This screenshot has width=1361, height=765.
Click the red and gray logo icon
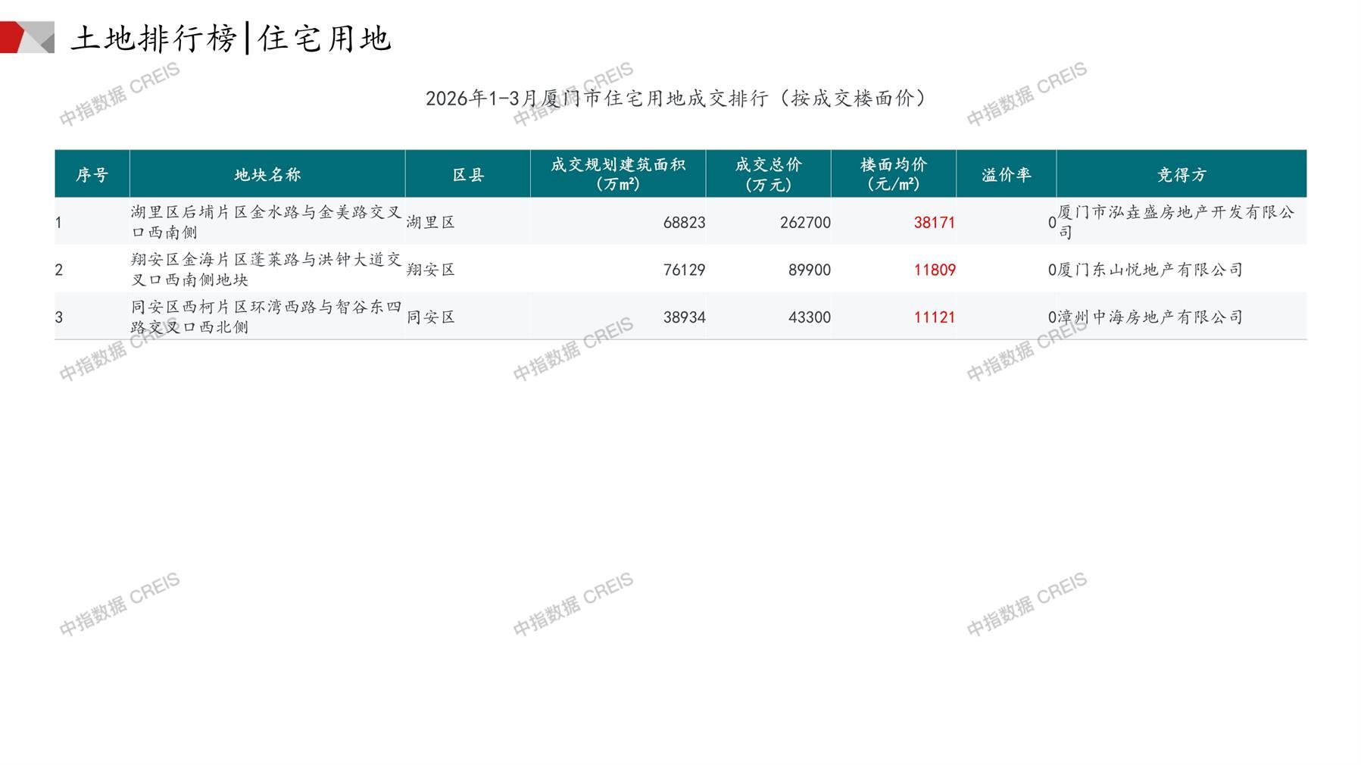click(27, 37)
